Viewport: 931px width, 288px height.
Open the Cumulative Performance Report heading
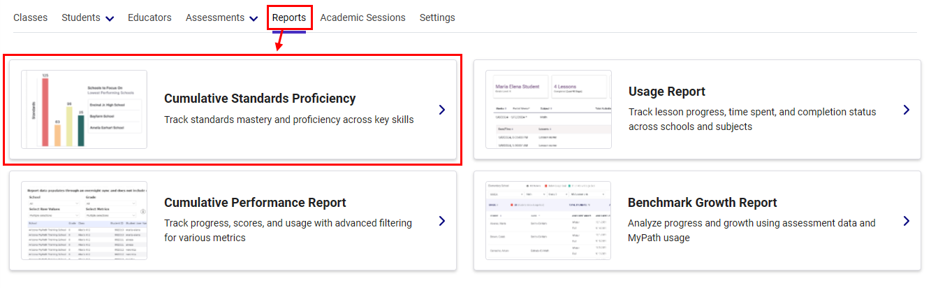click(x=255, y=203)
